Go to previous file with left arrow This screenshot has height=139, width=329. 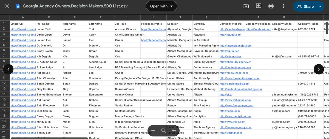tap(8, 69)
